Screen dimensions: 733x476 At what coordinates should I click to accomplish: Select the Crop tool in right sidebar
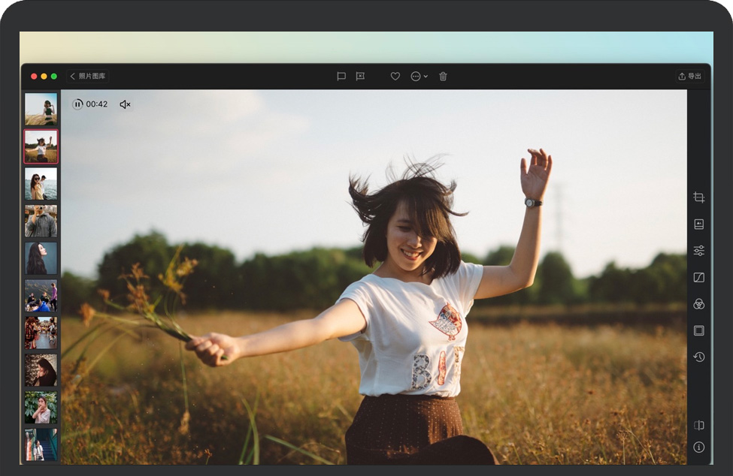(x=698, y=197)
